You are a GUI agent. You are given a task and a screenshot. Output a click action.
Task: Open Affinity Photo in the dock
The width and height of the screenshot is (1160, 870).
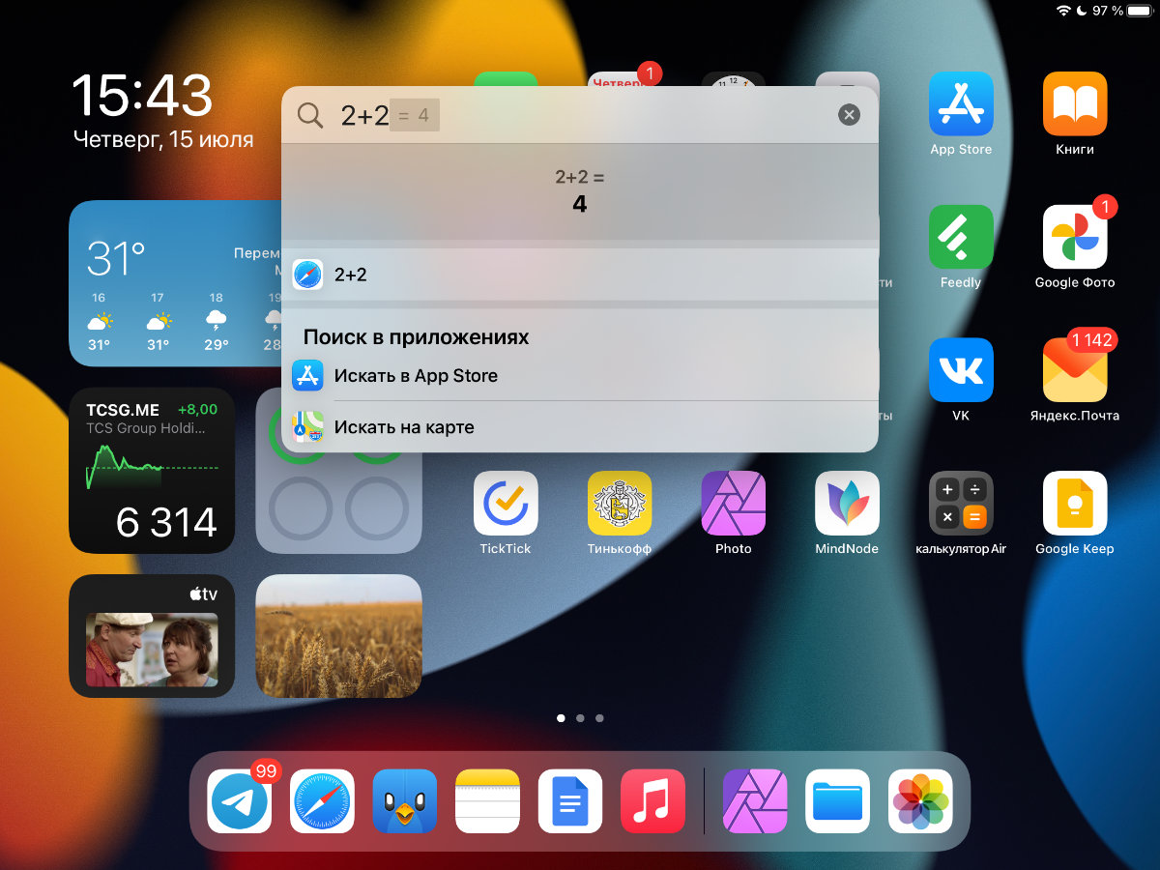click(756, 801)
